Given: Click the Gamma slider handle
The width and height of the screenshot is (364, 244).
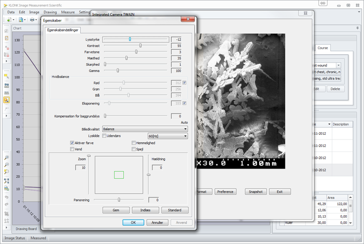Looking at the screenshot, I should tap(118, 70).
